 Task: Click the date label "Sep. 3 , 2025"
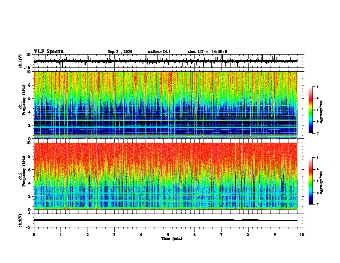[120, 52]
